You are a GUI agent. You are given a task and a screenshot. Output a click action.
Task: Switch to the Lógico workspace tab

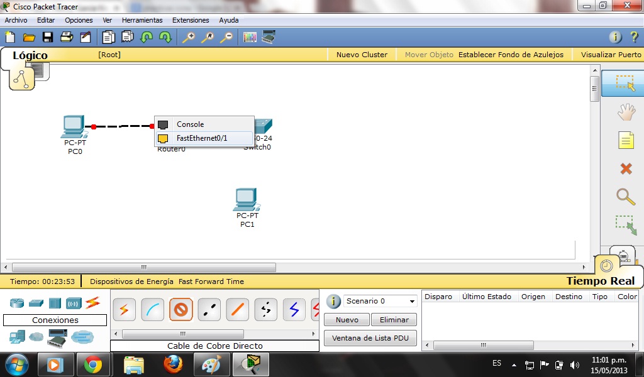coord(30,55)
